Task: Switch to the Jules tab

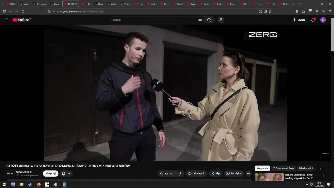Action: [112, 4]
